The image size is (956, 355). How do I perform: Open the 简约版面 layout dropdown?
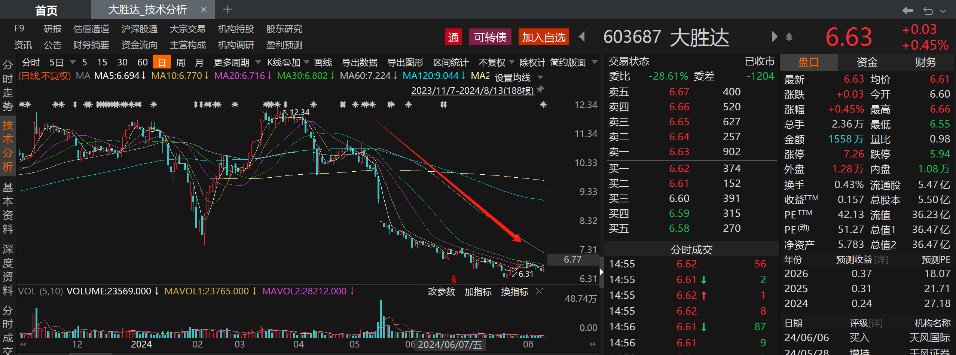pos(595,62)
